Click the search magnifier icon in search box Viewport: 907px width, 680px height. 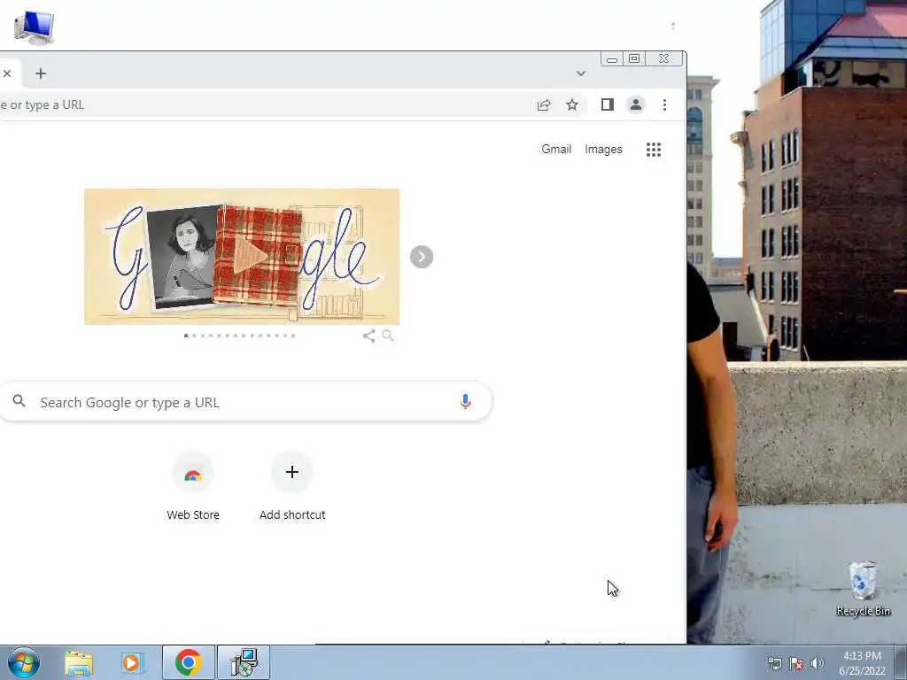(x=19, y=401)
